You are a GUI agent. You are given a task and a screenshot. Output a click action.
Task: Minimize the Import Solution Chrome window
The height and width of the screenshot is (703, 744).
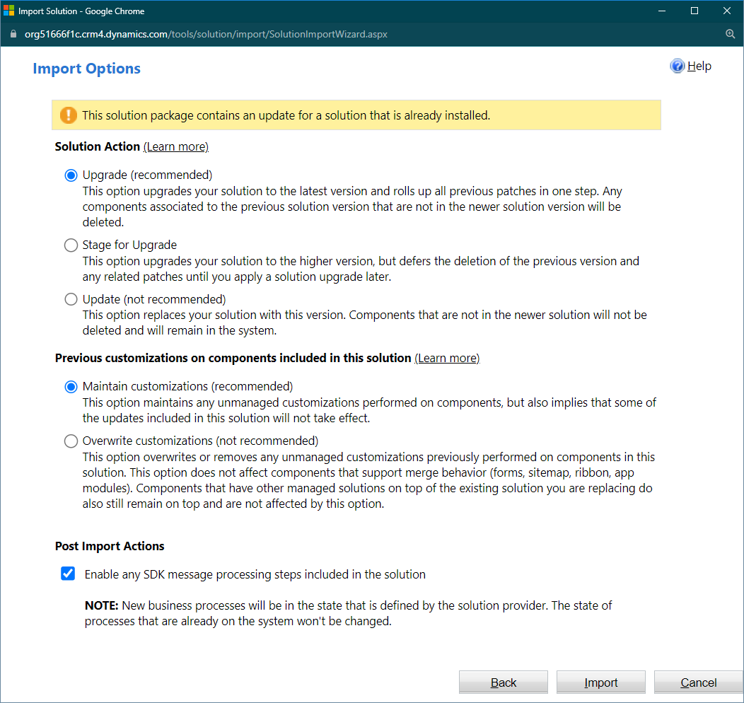[x=662, y=11]
